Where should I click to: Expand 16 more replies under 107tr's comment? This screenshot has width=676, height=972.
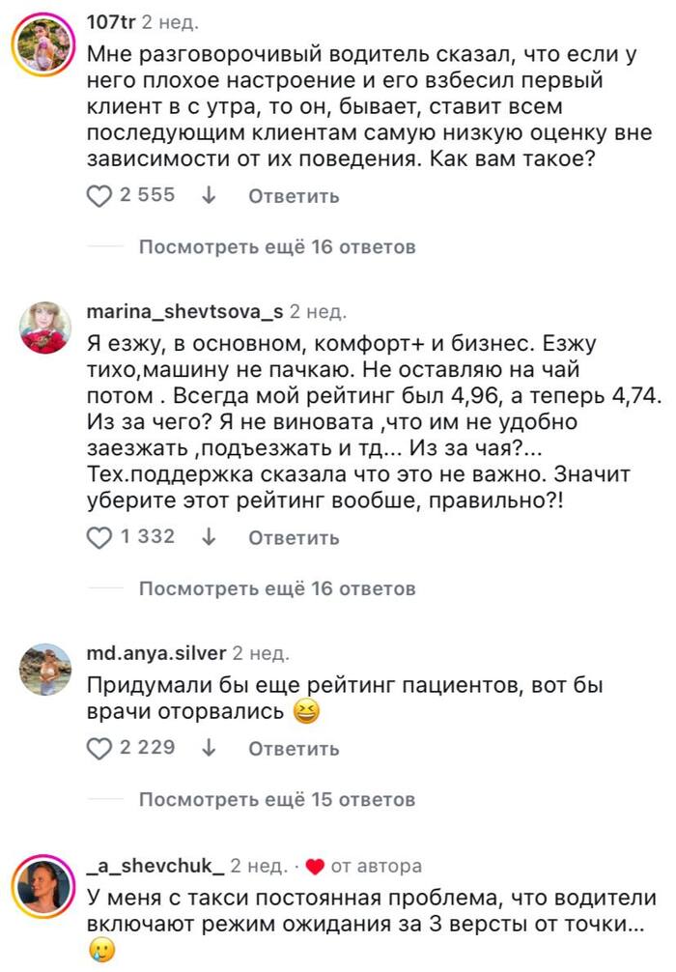pos(277,247)
